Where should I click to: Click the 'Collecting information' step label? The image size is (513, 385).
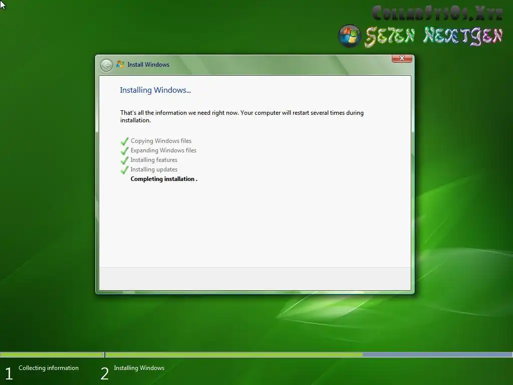pyautogui.click(x=49, y=368)
